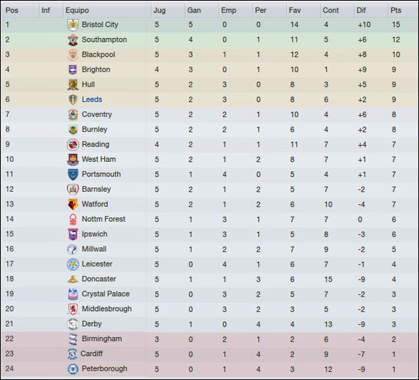Select the Crystal Palace badge
Screen dimensions: 419x380
73,294
